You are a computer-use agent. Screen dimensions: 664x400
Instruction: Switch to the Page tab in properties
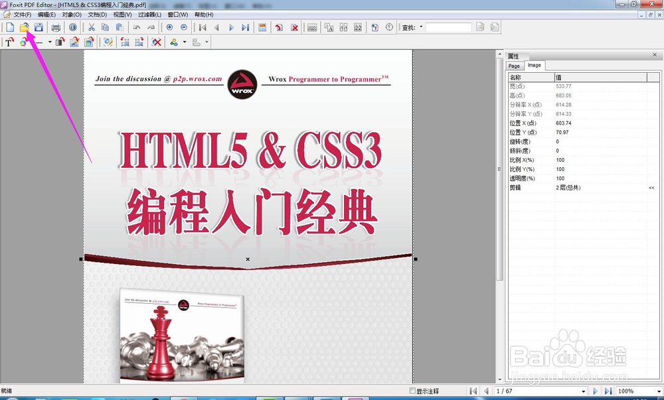pyautogui.click(x=514, y=66)
